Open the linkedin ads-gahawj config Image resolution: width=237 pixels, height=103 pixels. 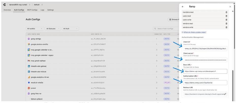tap(38, 66)
